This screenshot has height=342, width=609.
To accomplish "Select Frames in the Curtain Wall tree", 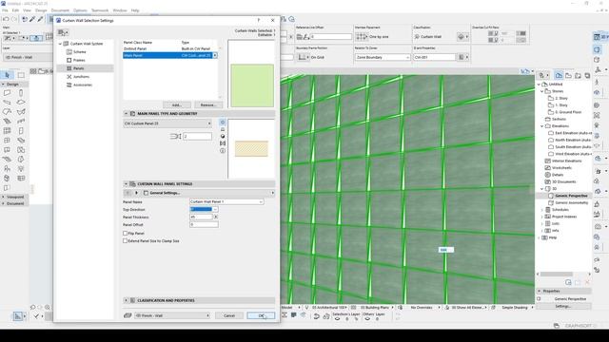I will click(79, 60).
